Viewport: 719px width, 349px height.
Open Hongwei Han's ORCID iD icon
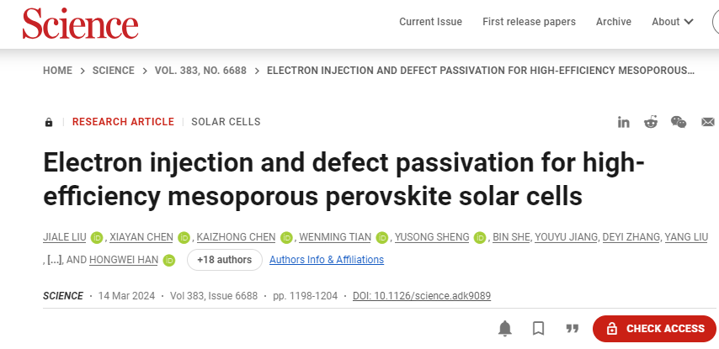click(x=169, y=260)
